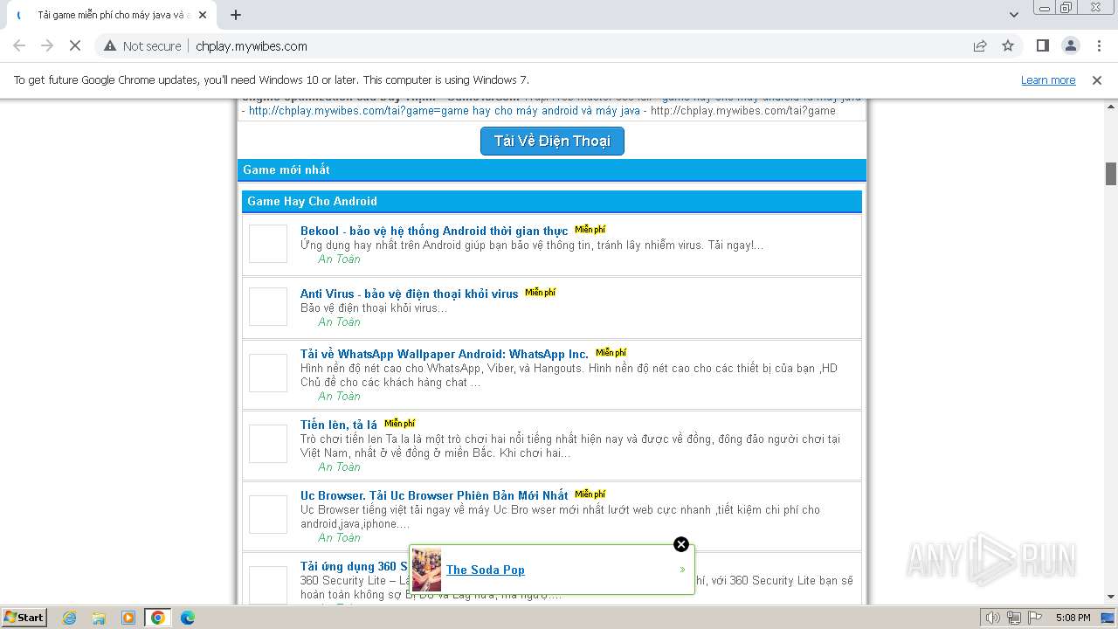Click An Toàn label under Bekool
Image resolution: width=1118 pixels, height=629 pixels.
click(339, 259)
